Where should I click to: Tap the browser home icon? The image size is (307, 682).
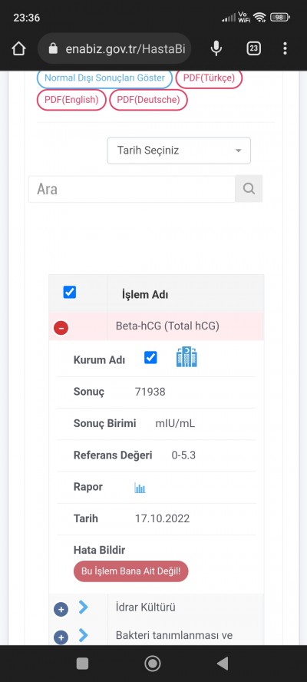pyautogui.click(x=18, y=48)
